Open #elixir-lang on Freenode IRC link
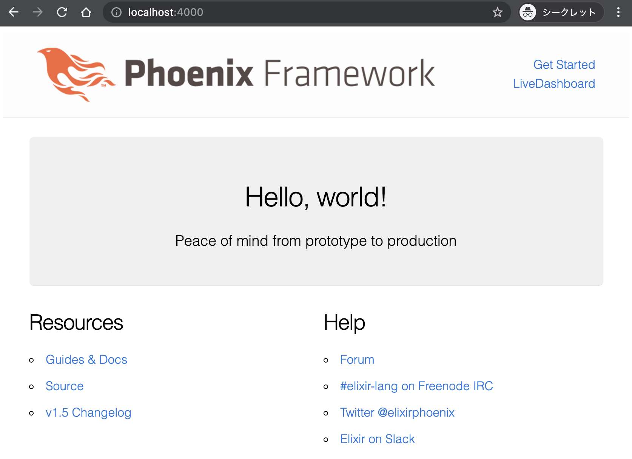 (416, 386)
